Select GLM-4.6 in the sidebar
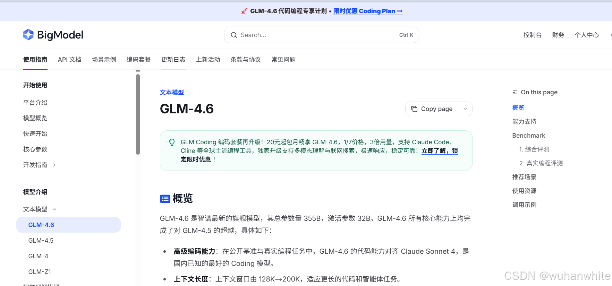612x286 pixels. coord(68,225)
